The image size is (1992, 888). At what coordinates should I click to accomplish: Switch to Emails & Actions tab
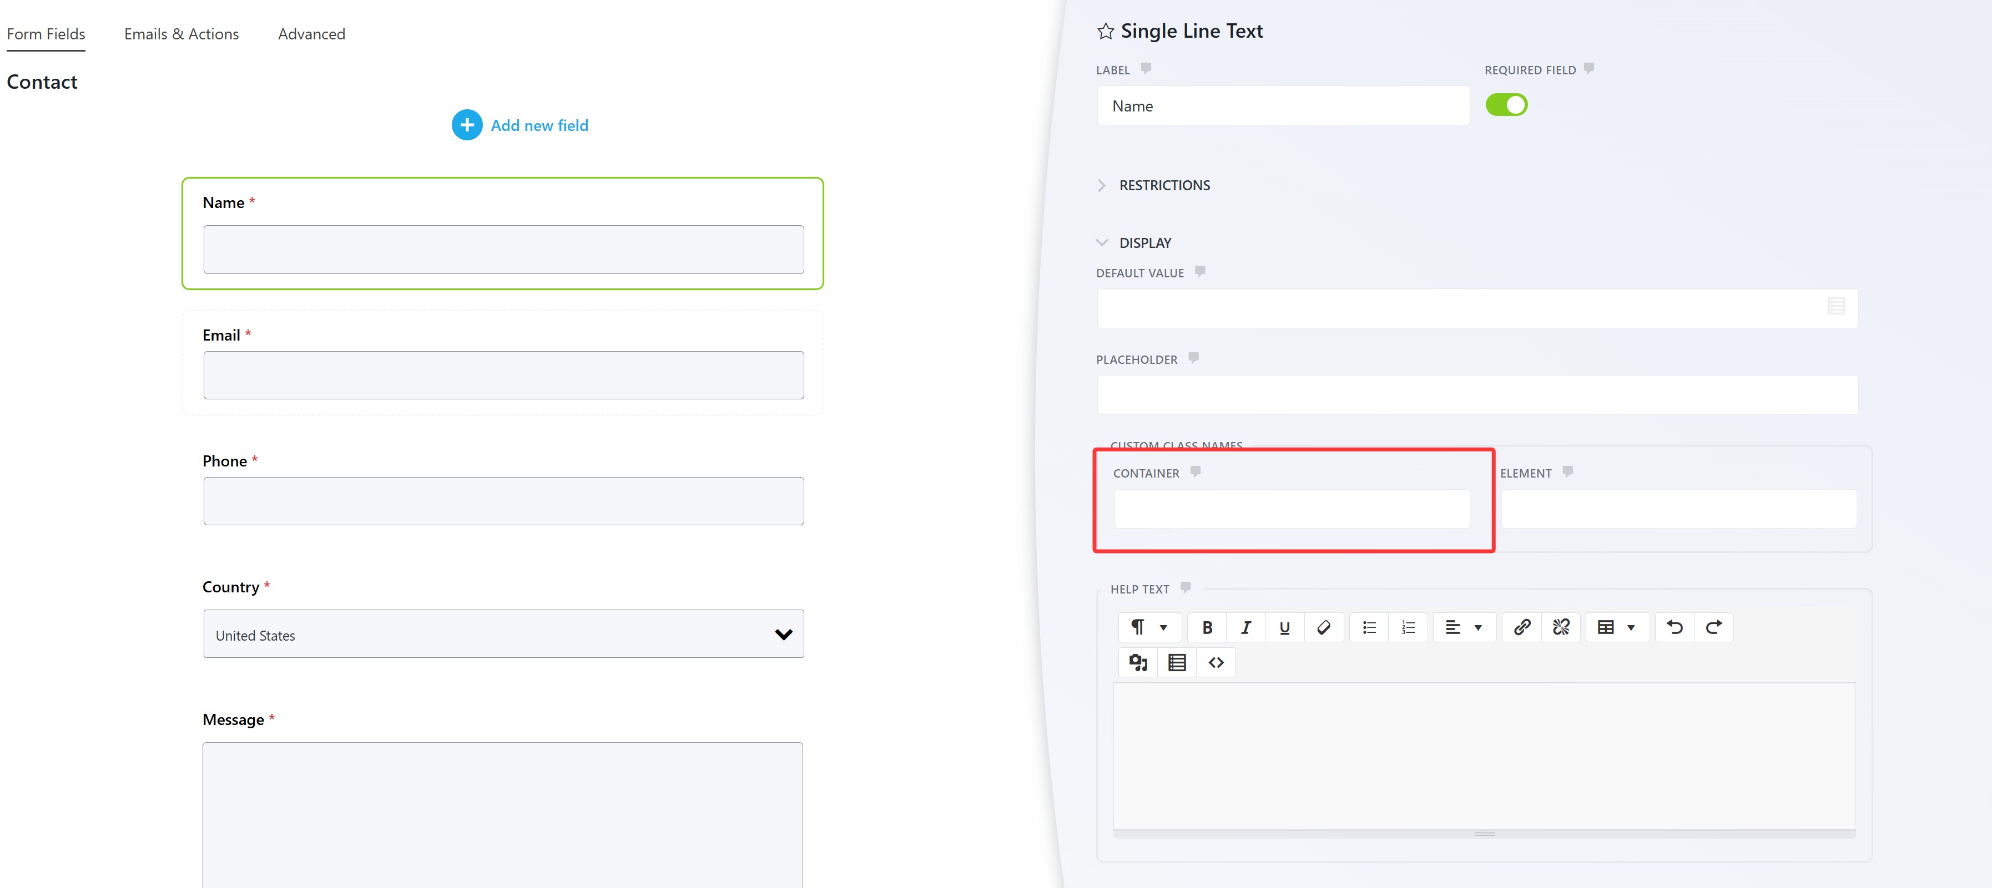[181, 34]
